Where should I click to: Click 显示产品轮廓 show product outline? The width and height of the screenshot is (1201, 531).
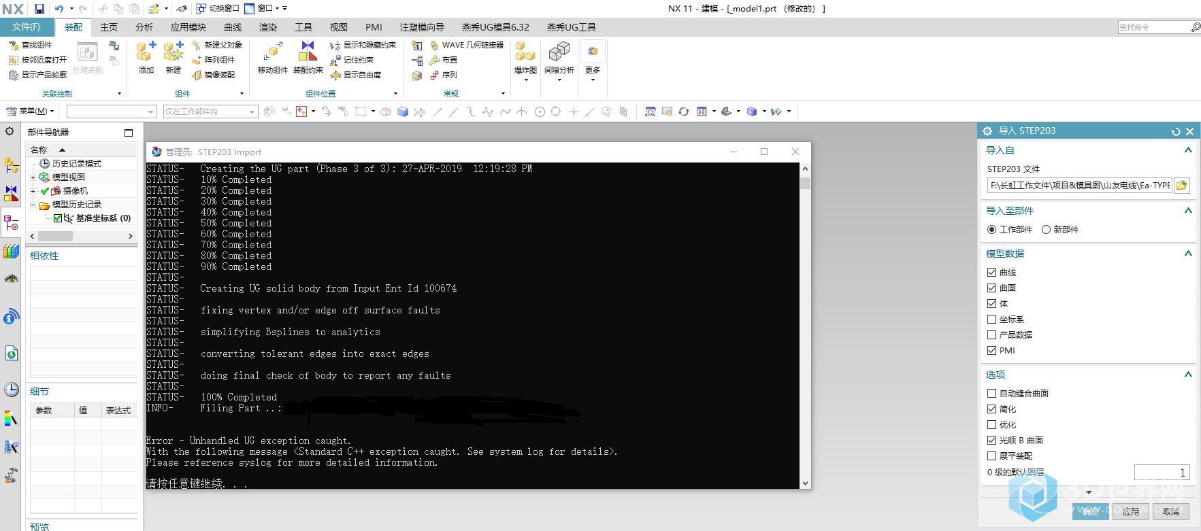(37, 75)
